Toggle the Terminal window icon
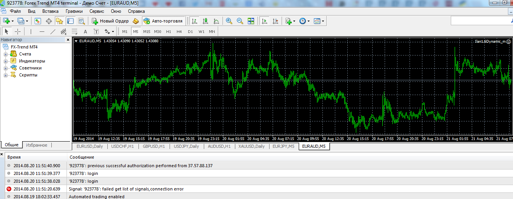 tap(70, 21)
